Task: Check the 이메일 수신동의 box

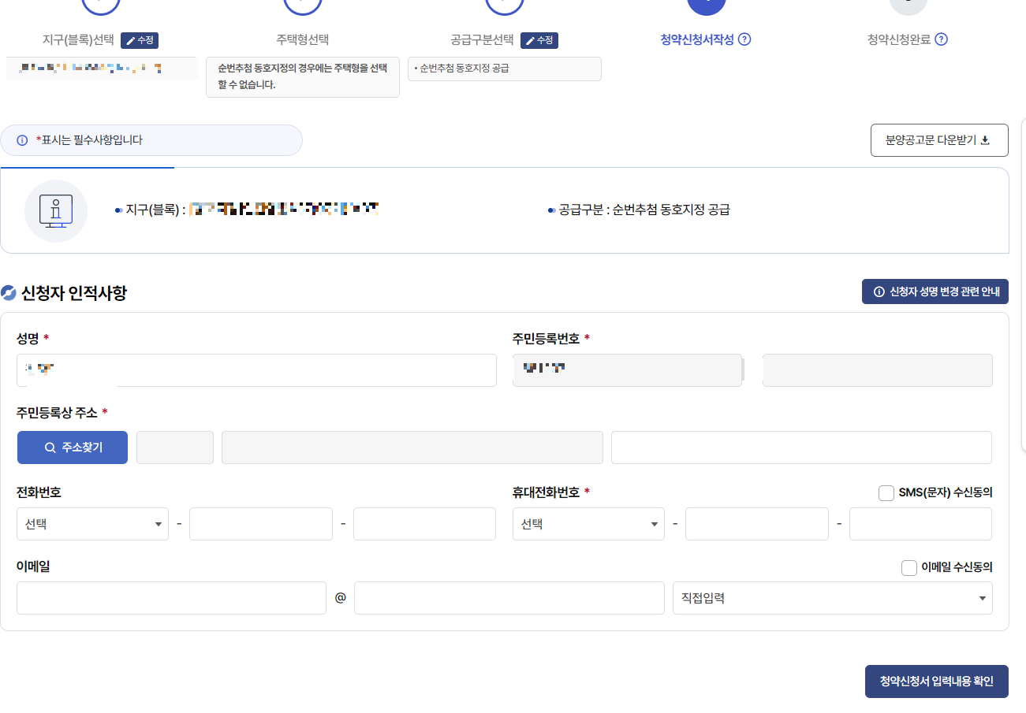Action: pyautogui.click(x=908, y=567)
